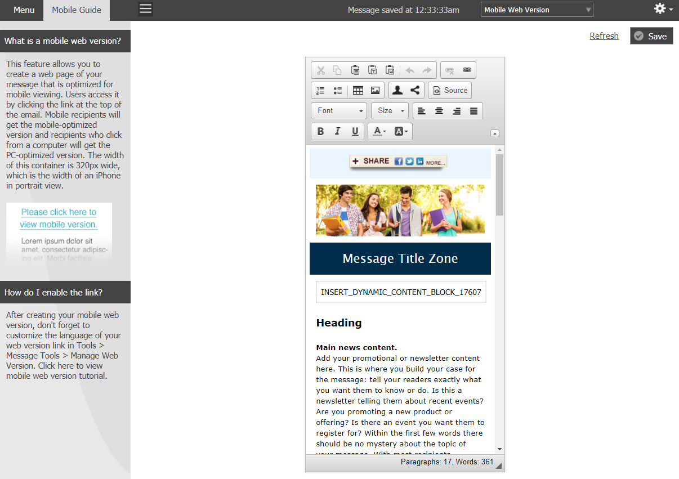Collapse the editor toolbar with the arrow
The height and width of the screenshot is (479, 679).
tap(495, 133)
